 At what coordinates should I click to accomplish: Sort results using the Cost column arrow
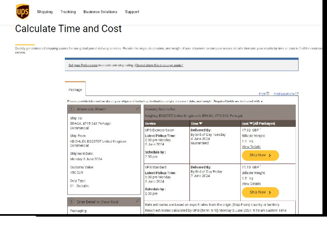point(251,124)
